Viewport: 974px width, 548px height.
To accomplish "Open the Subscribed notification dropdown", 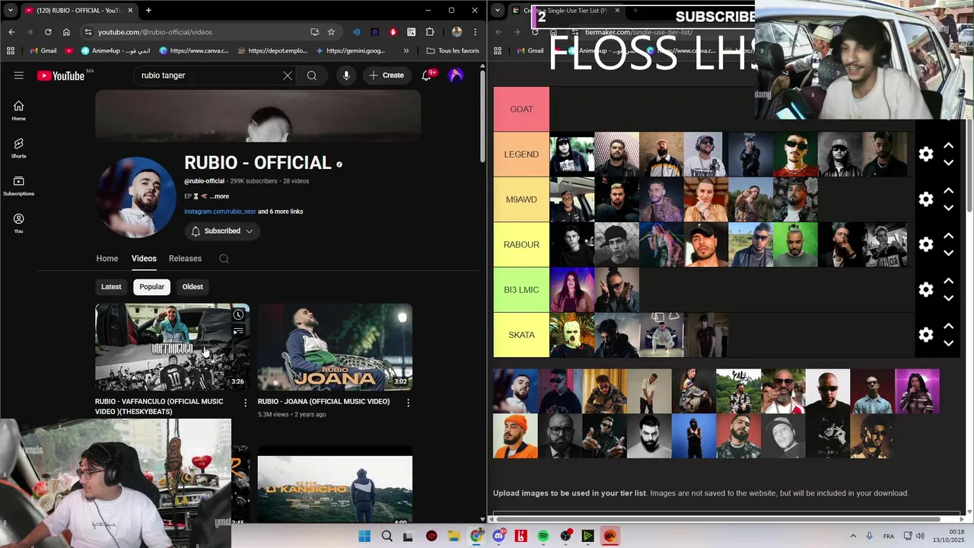I will tap(222, 231).
